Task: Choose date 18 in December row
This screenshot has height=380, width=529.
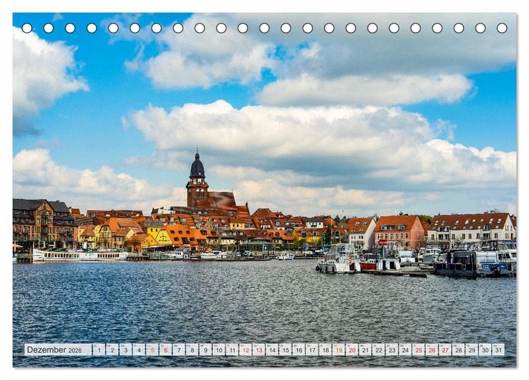Action: pos(325,350)
